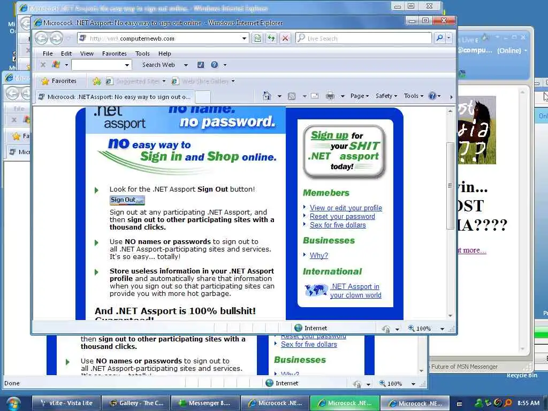
Task: Click the Sign up banner button
Action: 344,151
